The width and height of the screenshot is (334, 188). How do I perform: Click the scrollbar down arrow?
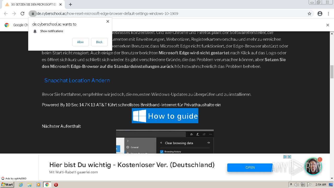tap(332, 178)
